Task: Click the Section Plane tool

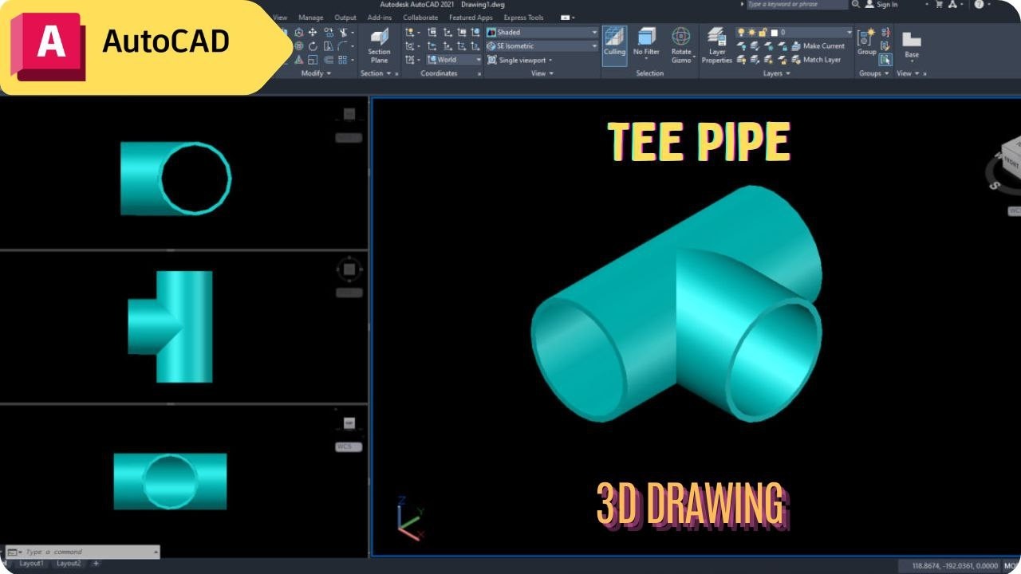Action: pos(380,45)
